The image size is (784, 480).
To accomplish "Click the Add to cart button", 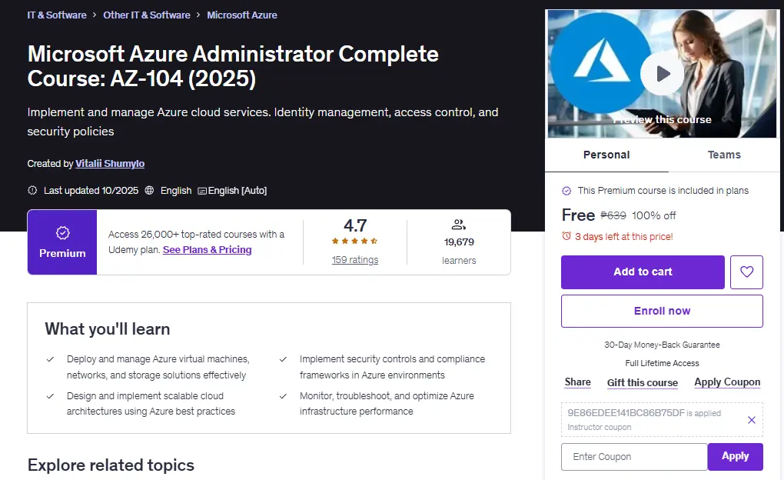I will point(643,272).
